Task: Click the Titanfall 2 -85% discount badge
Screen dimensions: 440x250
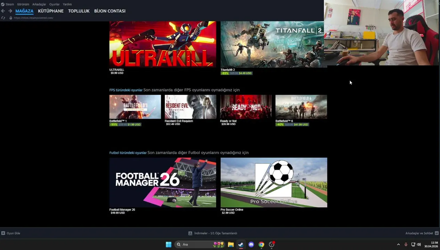Action: click(x=225, y=73)
